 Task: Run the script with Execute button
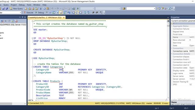pos(29,13)
